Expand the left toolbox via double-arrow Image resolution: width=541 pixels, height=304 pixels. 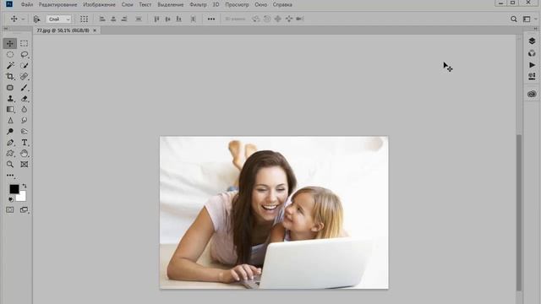click(x=6, y=29)
